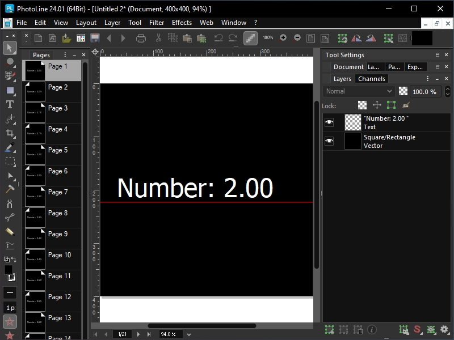The image size is (454, 340).
Task: Toggle lock size green frame icon
Action: point(391,105)
